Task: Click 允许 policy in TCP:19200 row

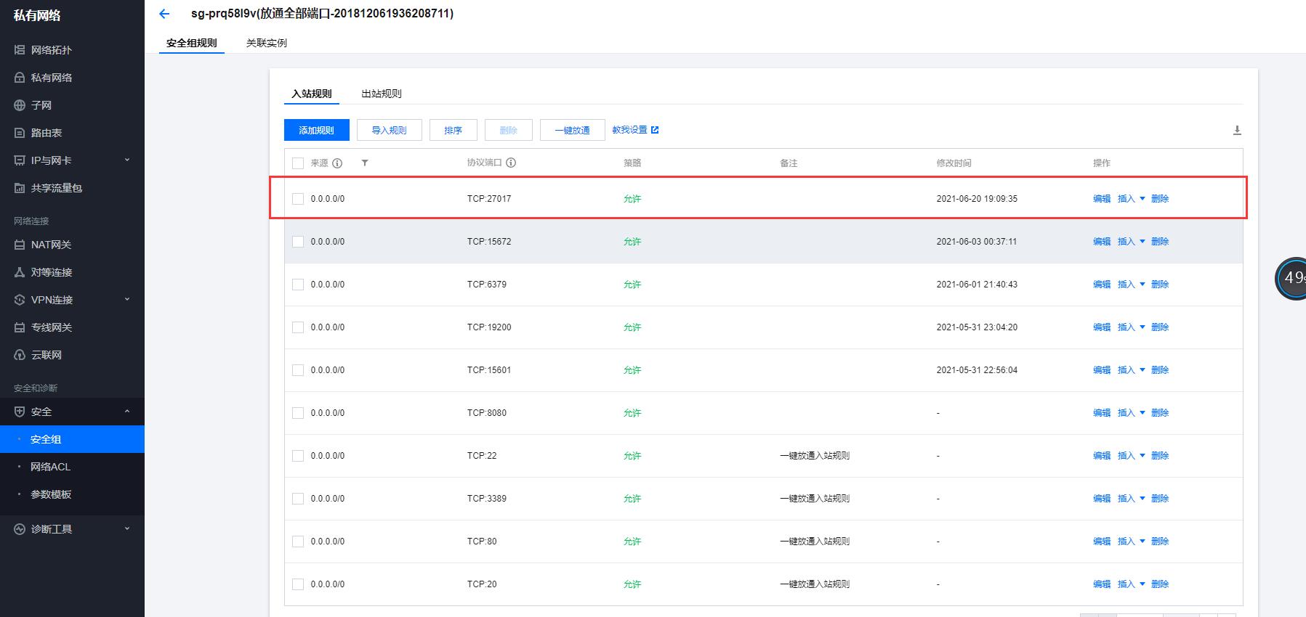Action: click(x=632, y=327)
